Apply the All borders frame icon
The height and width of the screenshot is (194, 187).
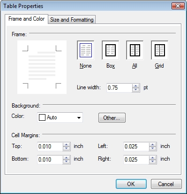click(135, 50)
